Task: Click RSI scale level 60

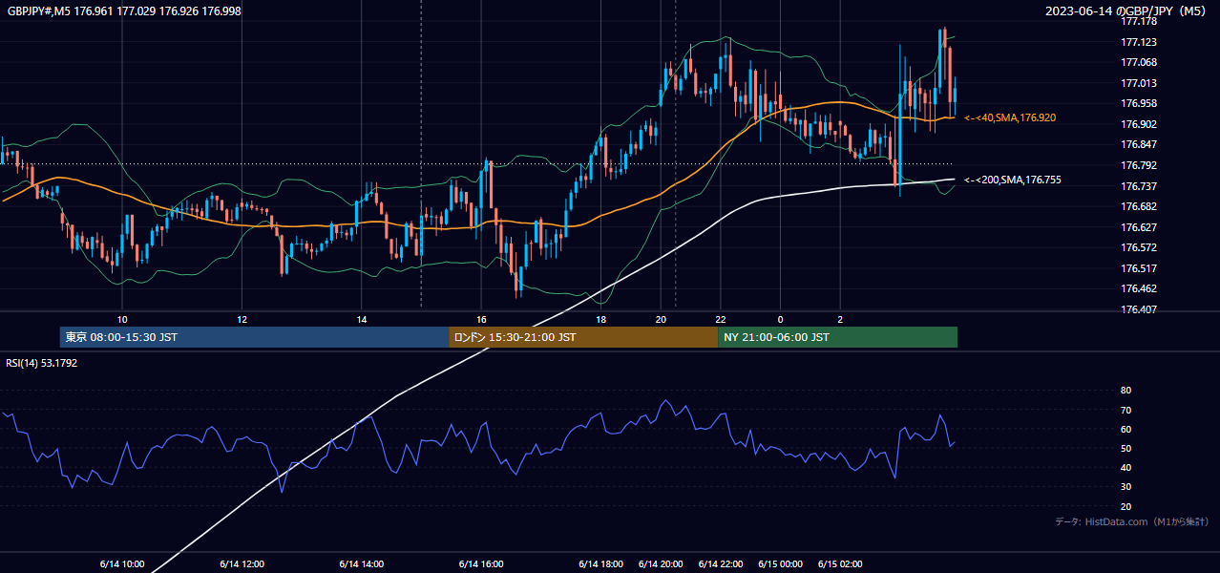Action: (1125, 429)
